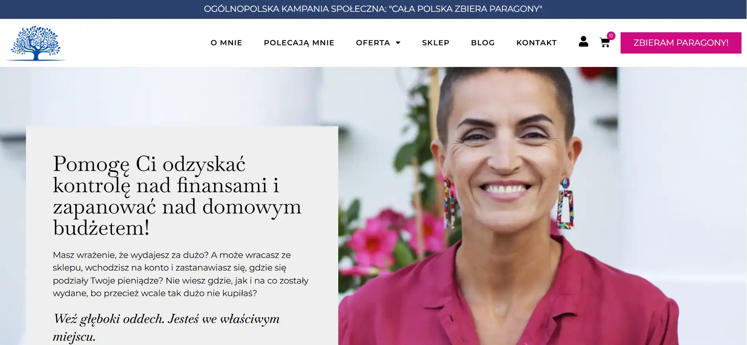Image resolution: width=747 pixels, height=345 pixels.
Task: Expand the Oferta dropdown arrow
Action: [x=398, y=43]
